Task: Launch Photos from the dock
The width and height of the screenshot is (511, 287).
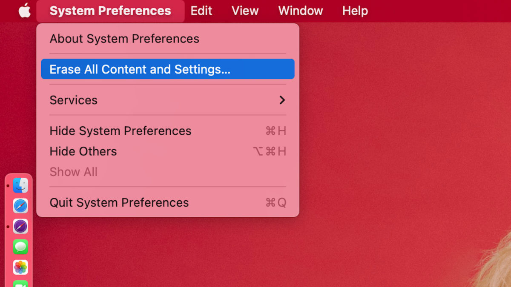Action: [x=20, y=267]
